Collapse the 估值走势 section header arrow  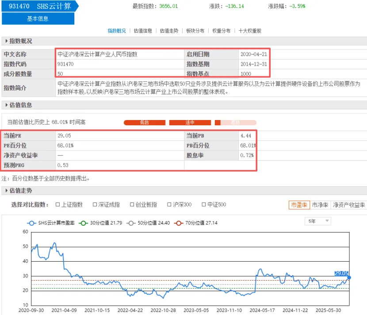coord(7,191)
